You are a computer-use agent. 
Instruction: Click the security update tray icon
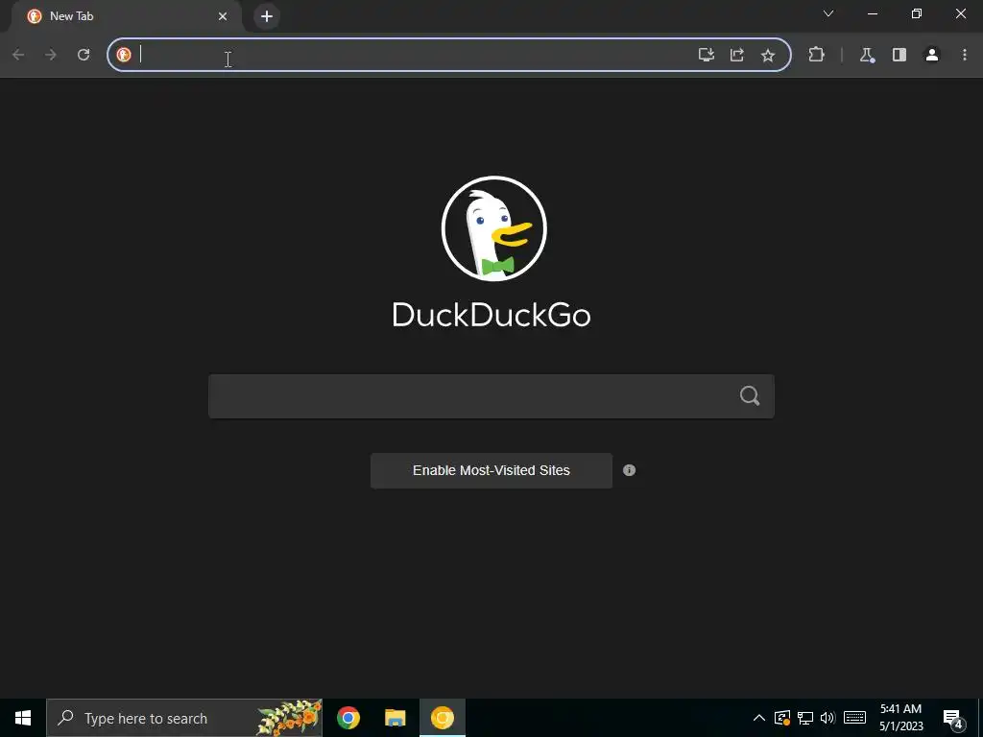pos(782,718)
